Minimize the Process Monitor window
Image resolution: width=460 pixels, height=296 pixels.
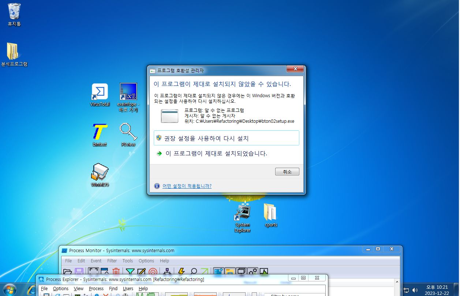coord(368,249)
